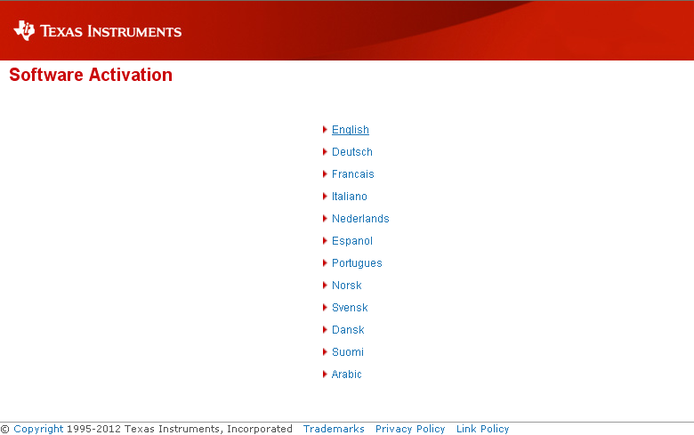Choose Suomi as the language

(347, 352)
